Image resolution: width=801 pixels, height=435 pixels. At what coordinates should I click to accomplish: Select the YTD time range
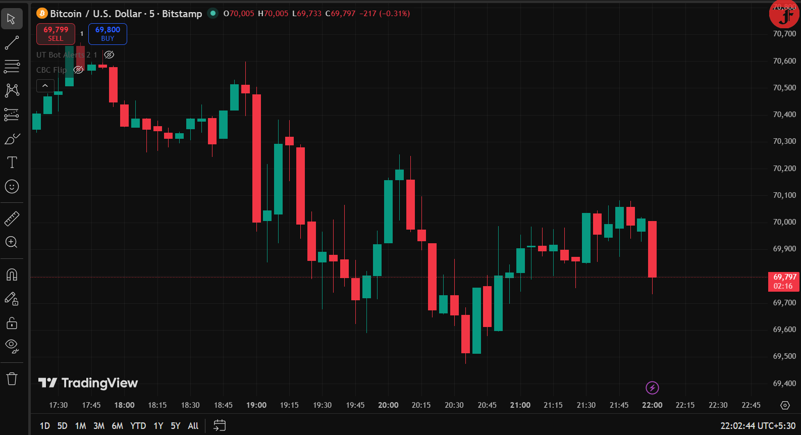click(x=138, y=426)
